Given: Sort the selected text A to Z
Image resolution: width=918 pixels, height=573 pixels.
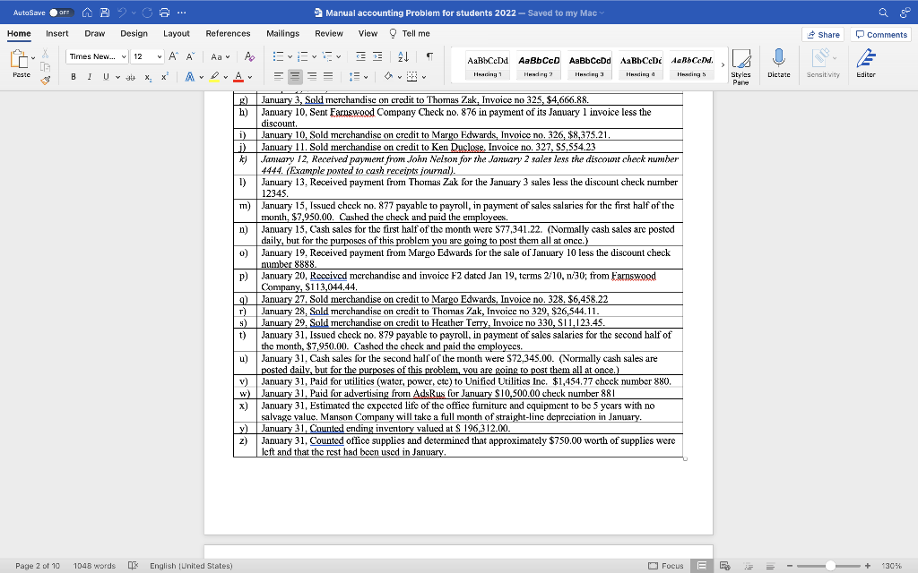Looking at the screenshot, I should 403,56.
